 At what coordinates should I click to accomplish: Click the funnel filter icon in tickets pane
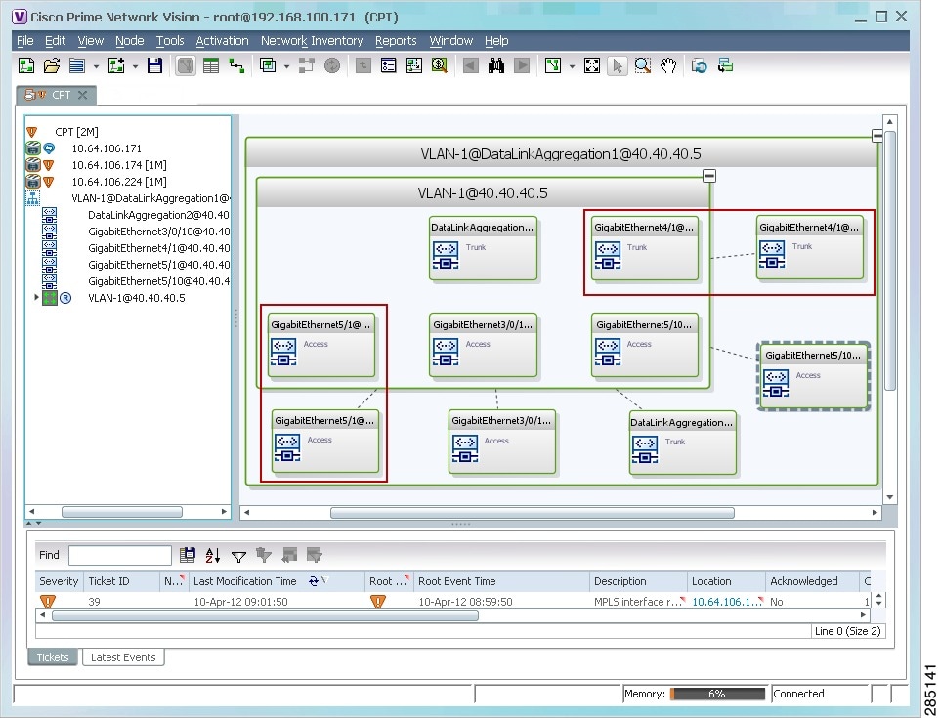pos(238,556)
